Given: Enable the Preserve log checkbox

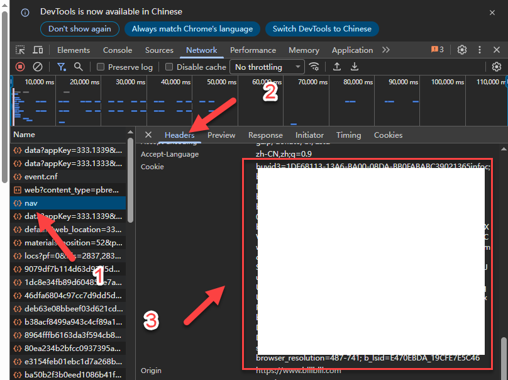Looking at the screenshot, I should coord(101,67).
